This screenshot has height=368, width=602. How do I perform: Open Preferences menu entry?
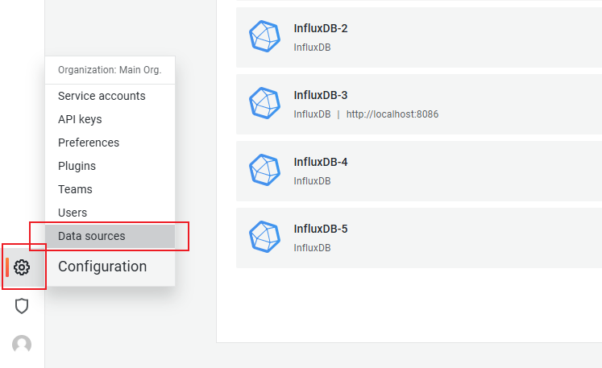click(x=110, y=143)
